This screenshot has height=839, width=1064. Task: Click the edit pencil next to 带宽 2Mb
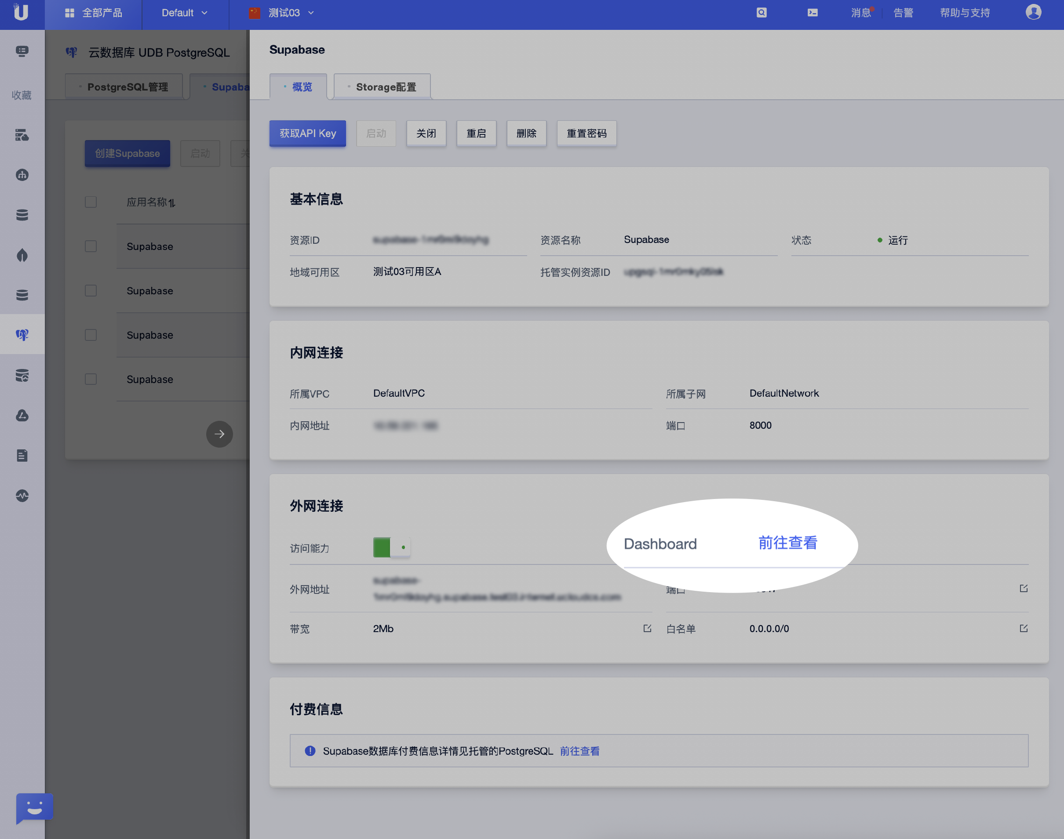[x=647, y=628]
